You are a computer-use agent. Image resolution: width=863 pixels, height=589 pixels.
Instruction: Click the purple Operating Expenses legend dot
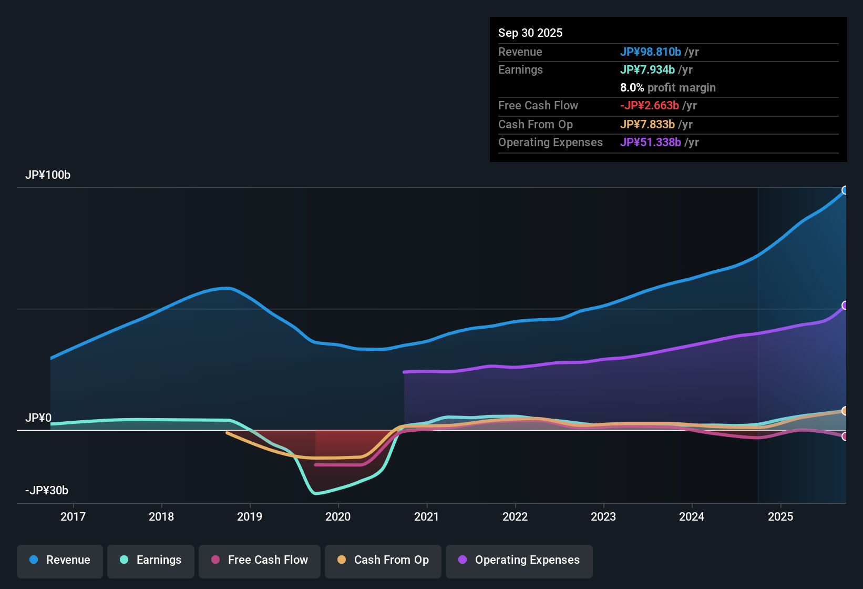462,560
